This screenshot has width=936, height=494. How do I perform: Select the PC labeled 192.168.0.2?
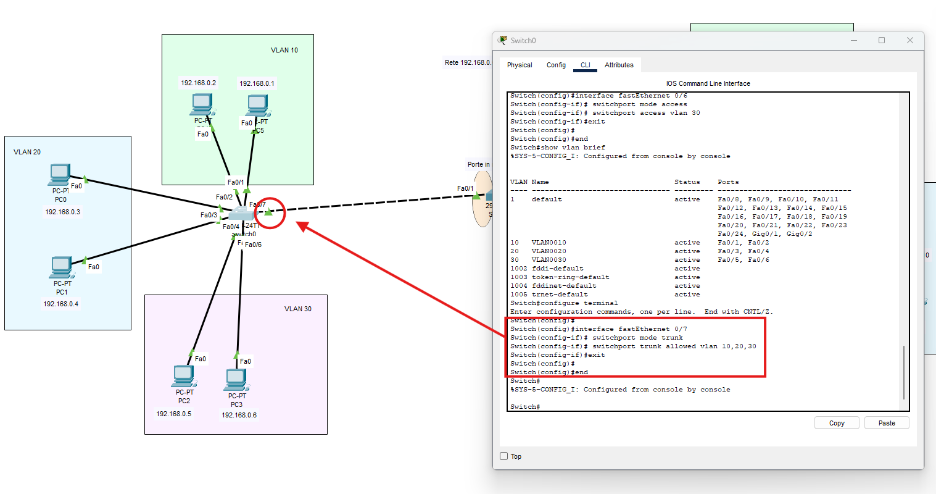[202, 105]
